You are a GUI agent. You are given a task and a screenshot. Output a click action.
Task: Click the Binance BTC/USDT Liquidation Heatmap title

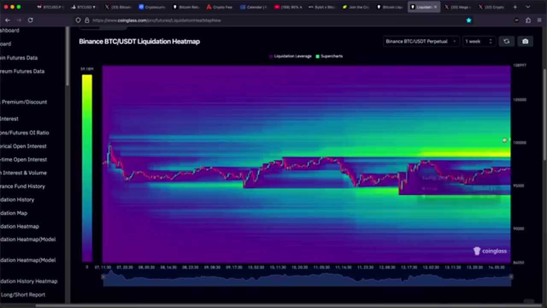[139, 41]
